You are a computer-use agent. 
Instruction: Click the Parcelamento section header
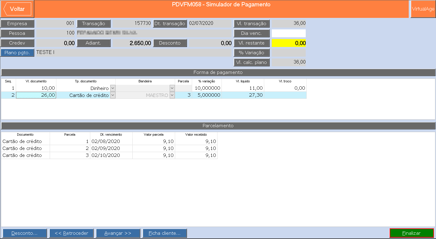point(218,126)
